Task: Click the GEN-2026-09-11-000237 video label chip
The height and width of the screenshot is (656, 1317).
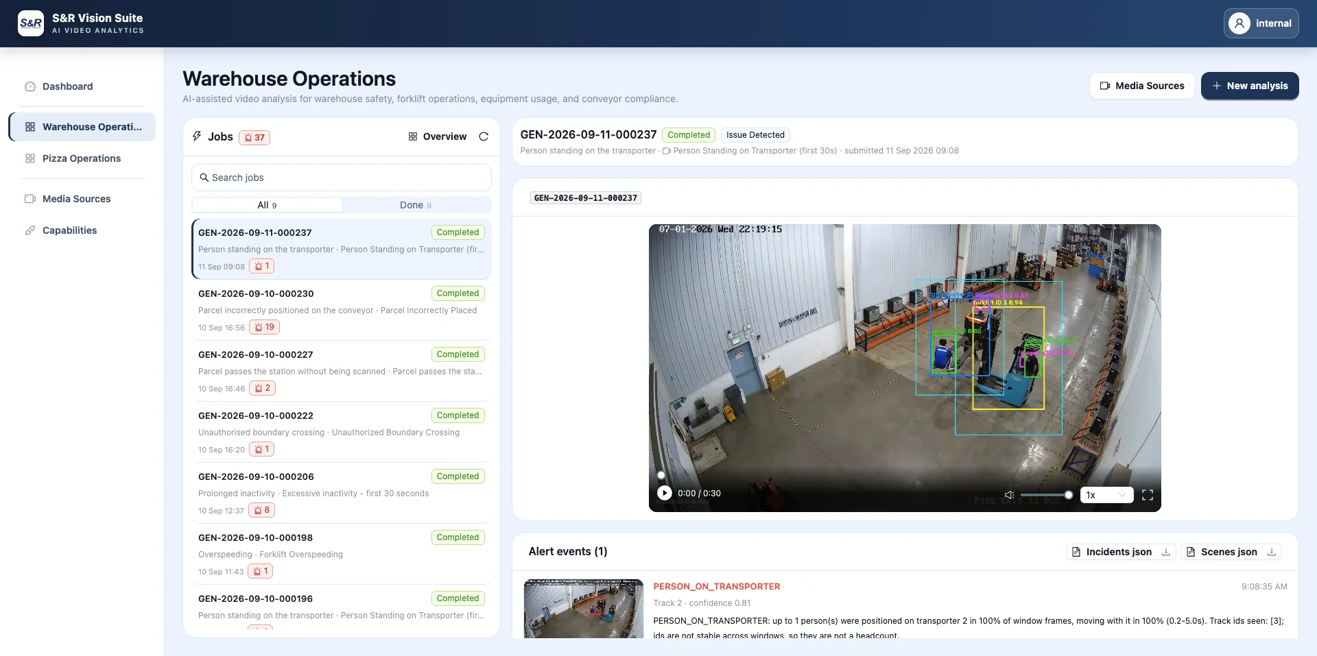Action: [586, 198]
